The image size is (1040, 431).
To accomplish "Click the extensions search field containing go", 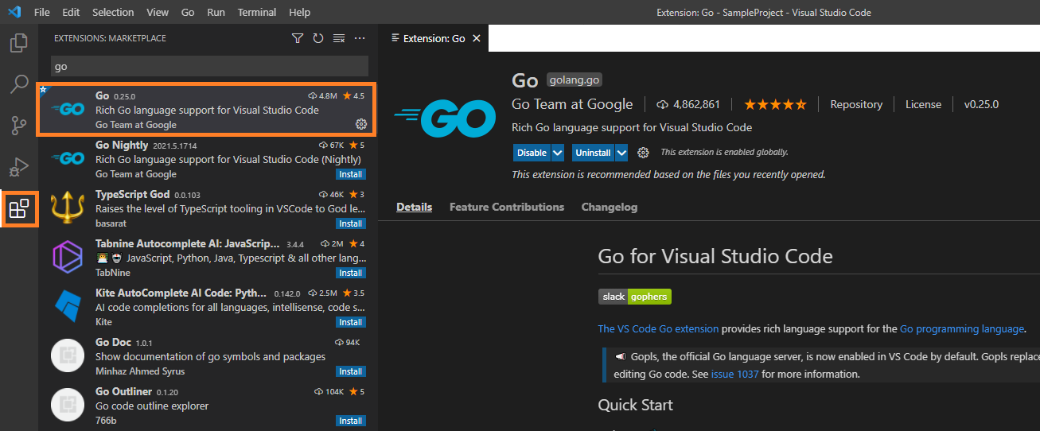I will pos(209,66).
